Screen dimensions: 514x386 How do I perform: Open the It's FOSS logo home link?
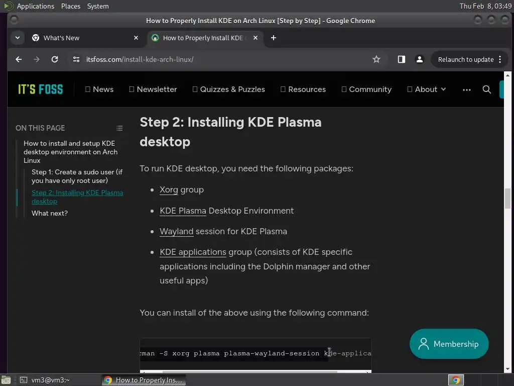pyautogui.click(x=40, y=89)
